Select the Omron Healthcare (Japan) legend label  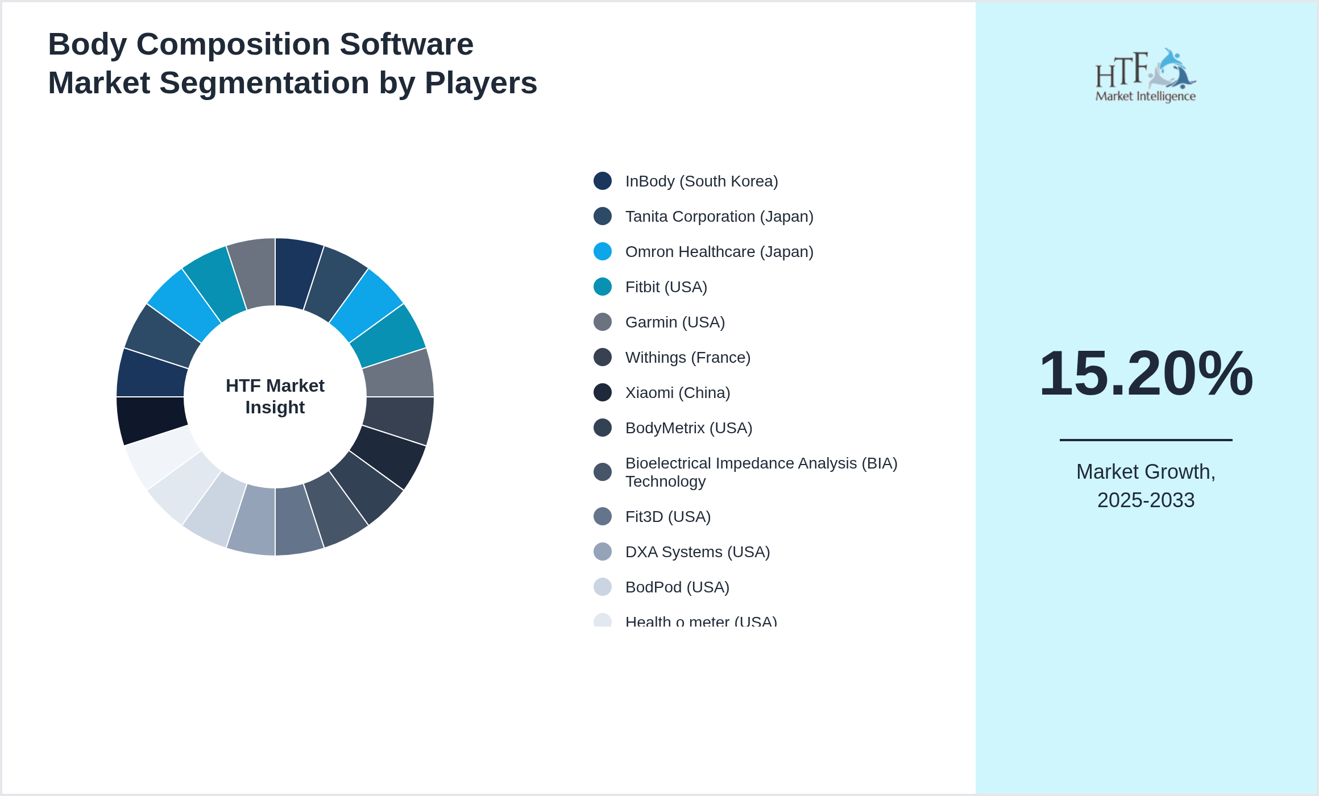point(719,251)
